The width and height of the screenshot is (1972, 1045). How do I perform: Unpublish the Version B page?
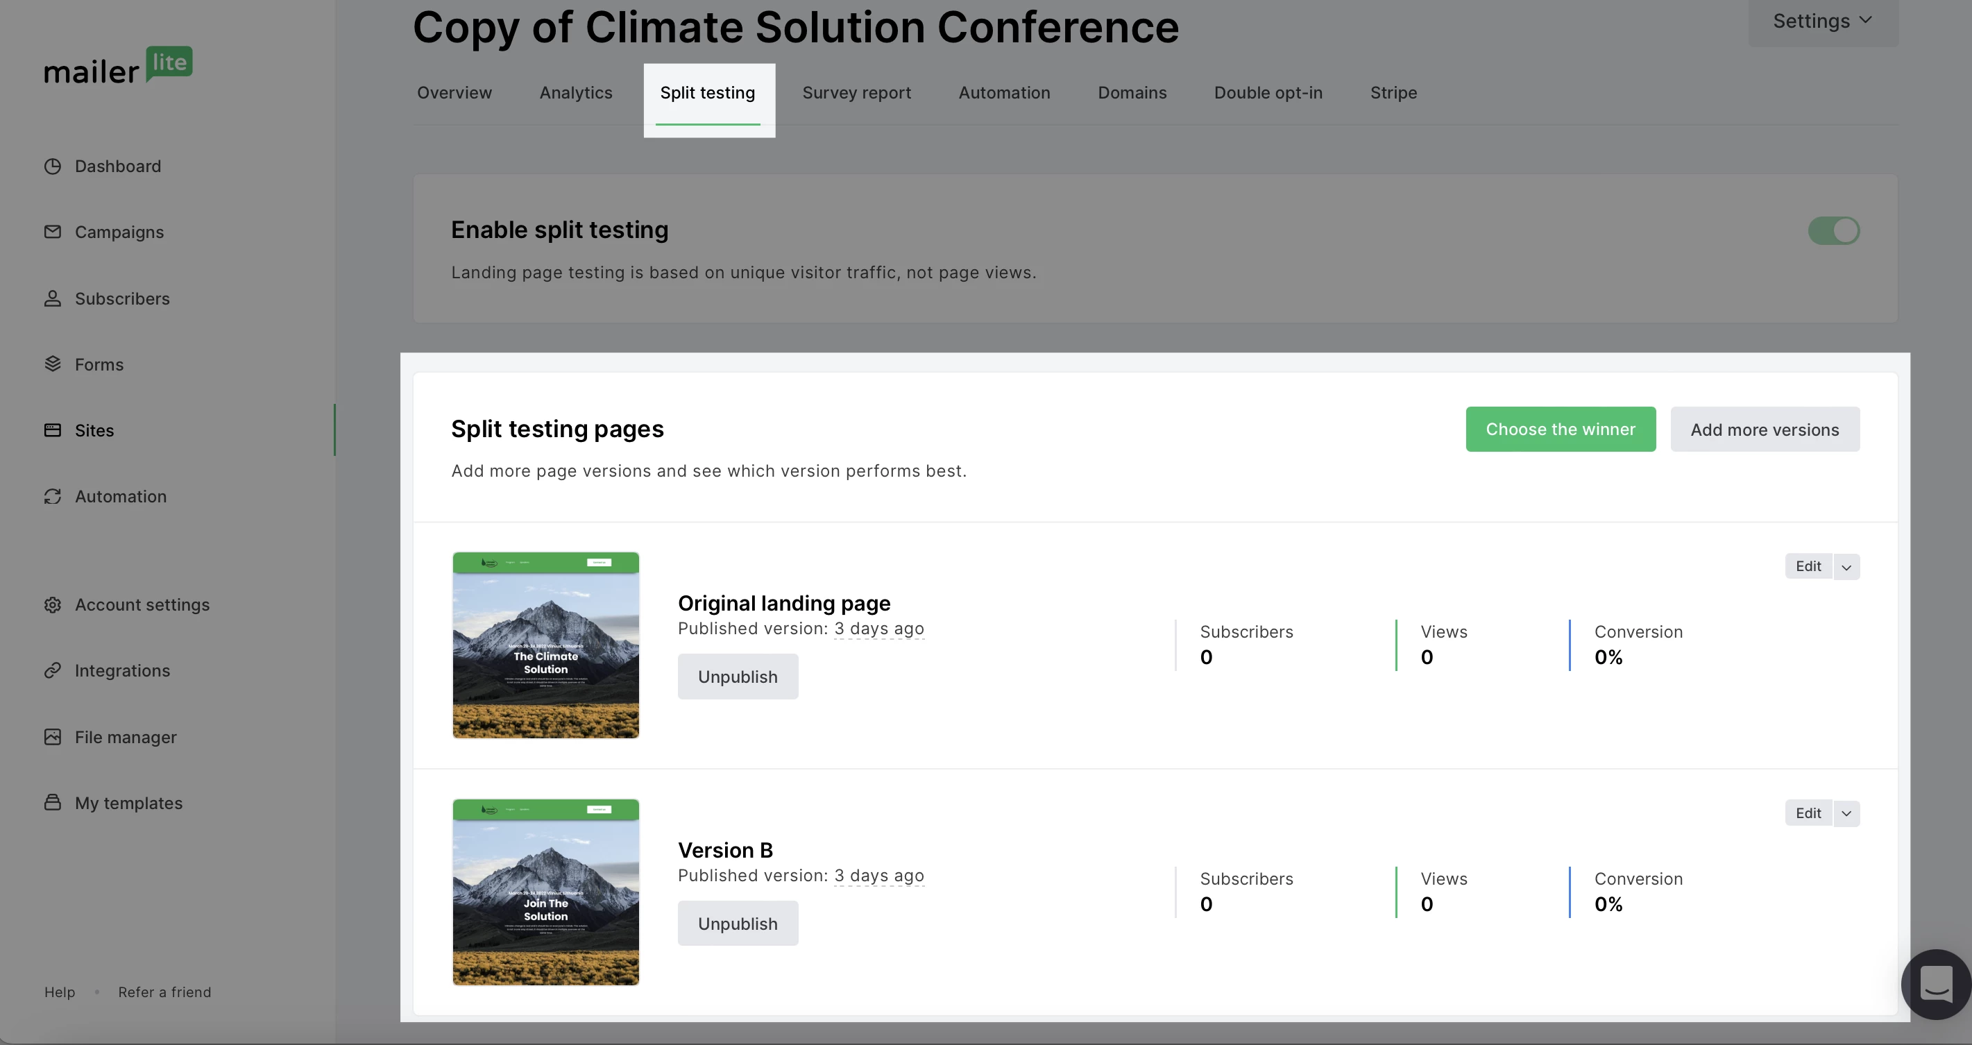tap(737, 924)
